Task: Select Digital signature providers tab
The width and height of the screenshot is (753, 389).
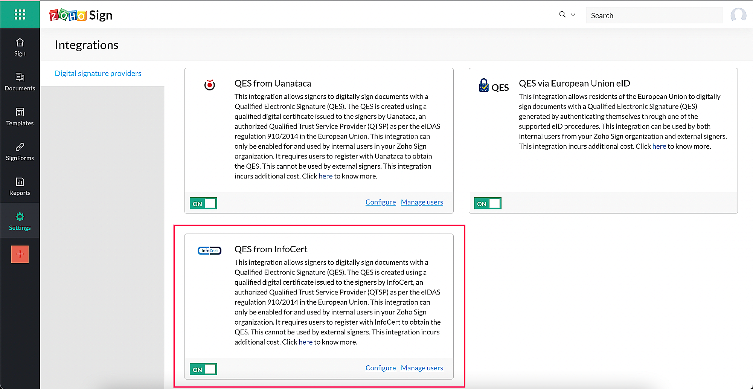Action: point(98,73)
